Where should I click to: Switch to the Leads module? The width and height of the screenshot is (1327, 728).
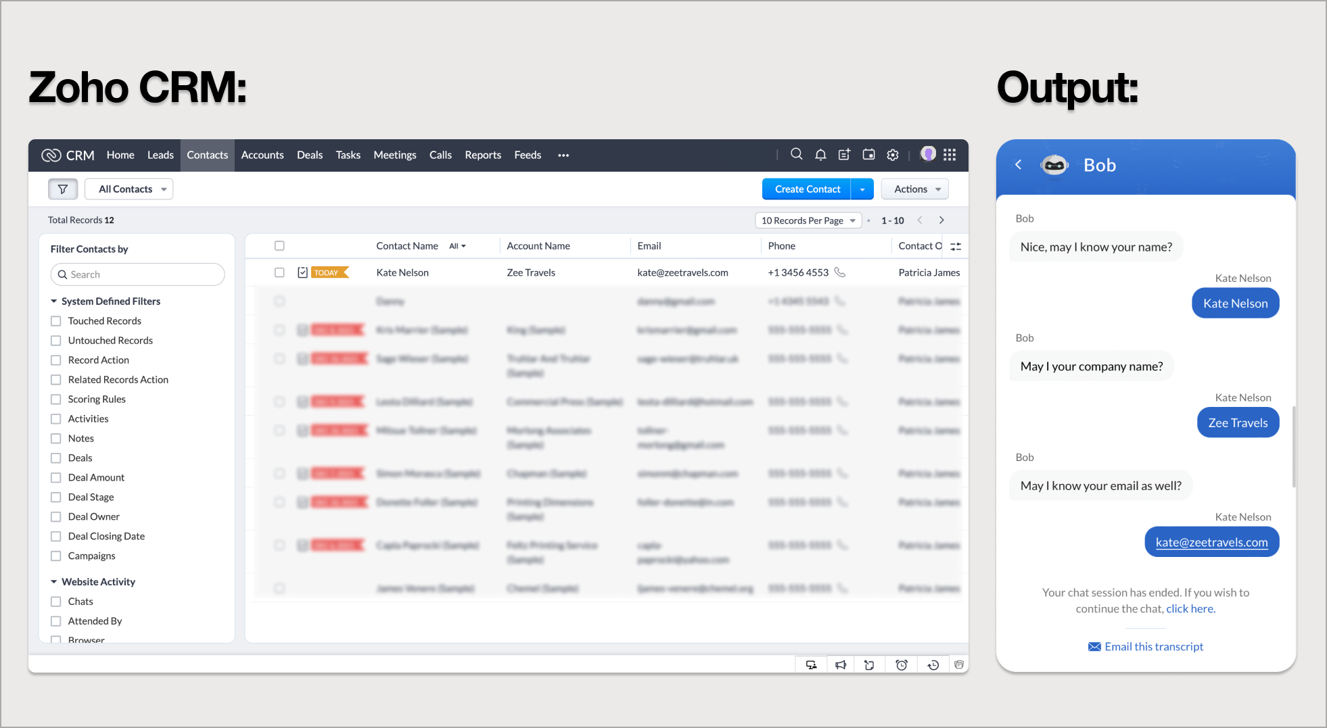pos(160,155)
